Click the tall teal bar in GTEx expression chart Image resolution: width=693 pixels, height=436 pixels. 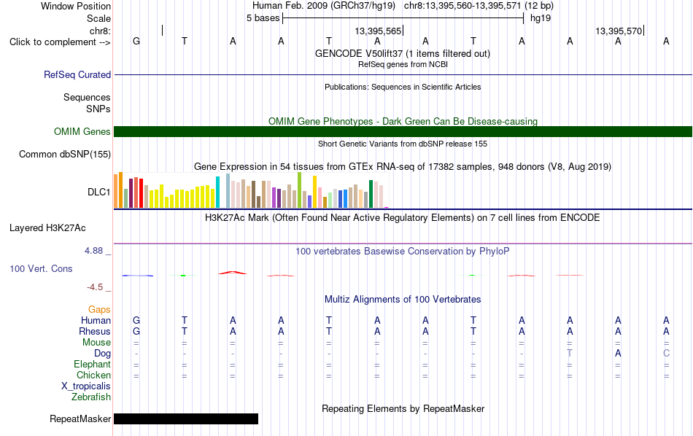point(217,192)
